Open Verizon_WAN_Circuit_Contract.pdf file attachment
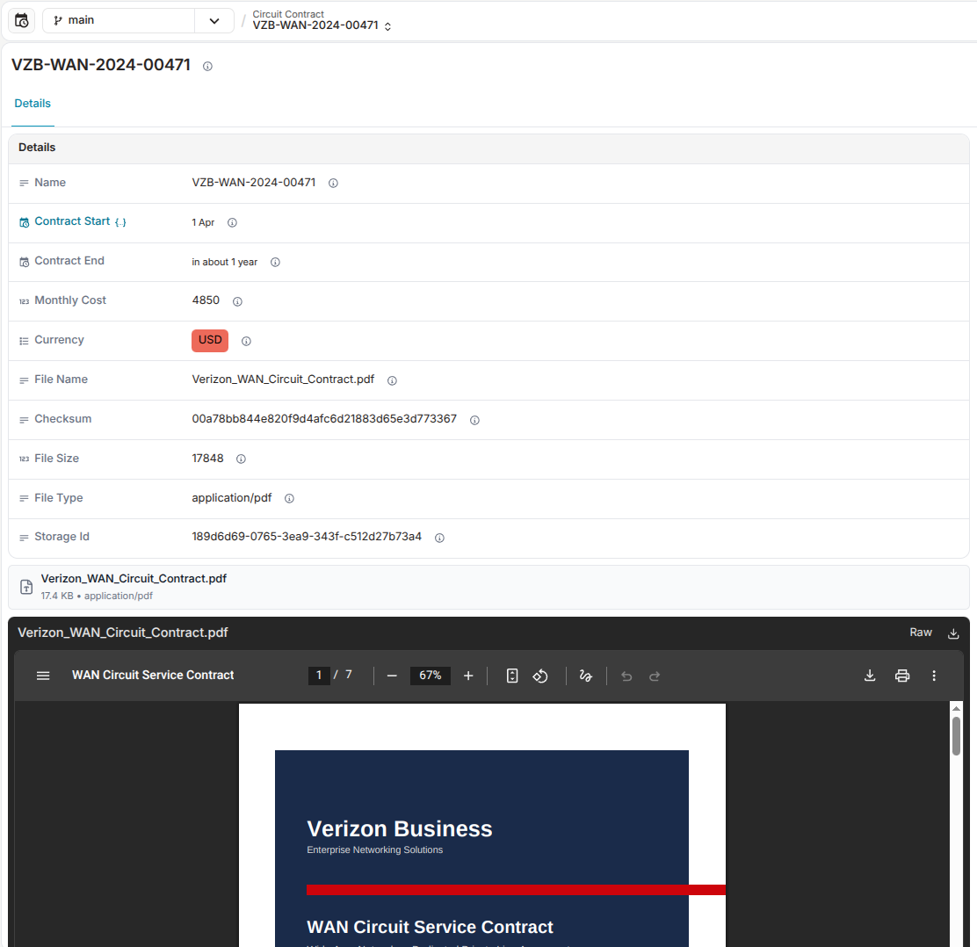 point(134,579)
